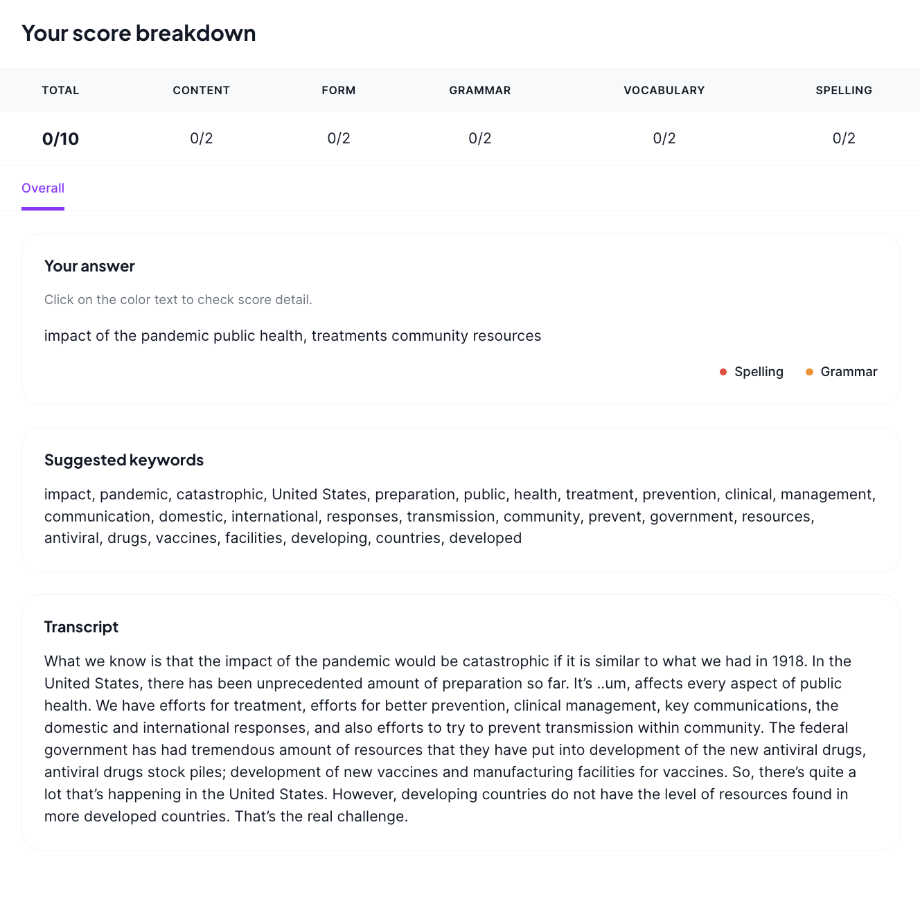The height and width of the screenshot is (899, 920).
Task: Select the Spelling legend label
Action: pos(759,372)
